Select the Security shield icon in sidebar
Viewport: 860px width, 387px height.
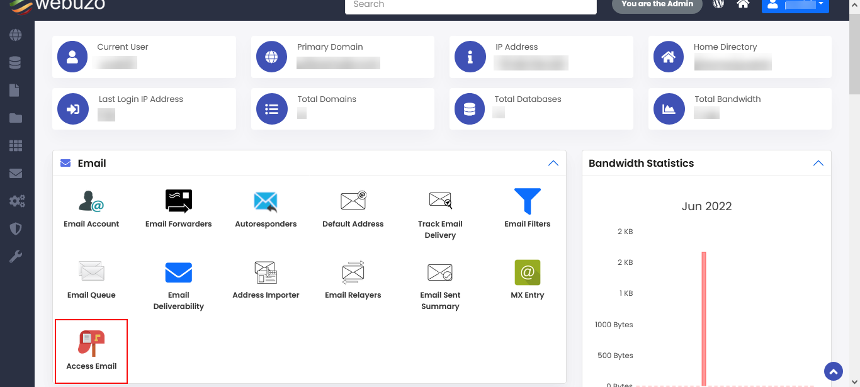[x=16, y=228]
